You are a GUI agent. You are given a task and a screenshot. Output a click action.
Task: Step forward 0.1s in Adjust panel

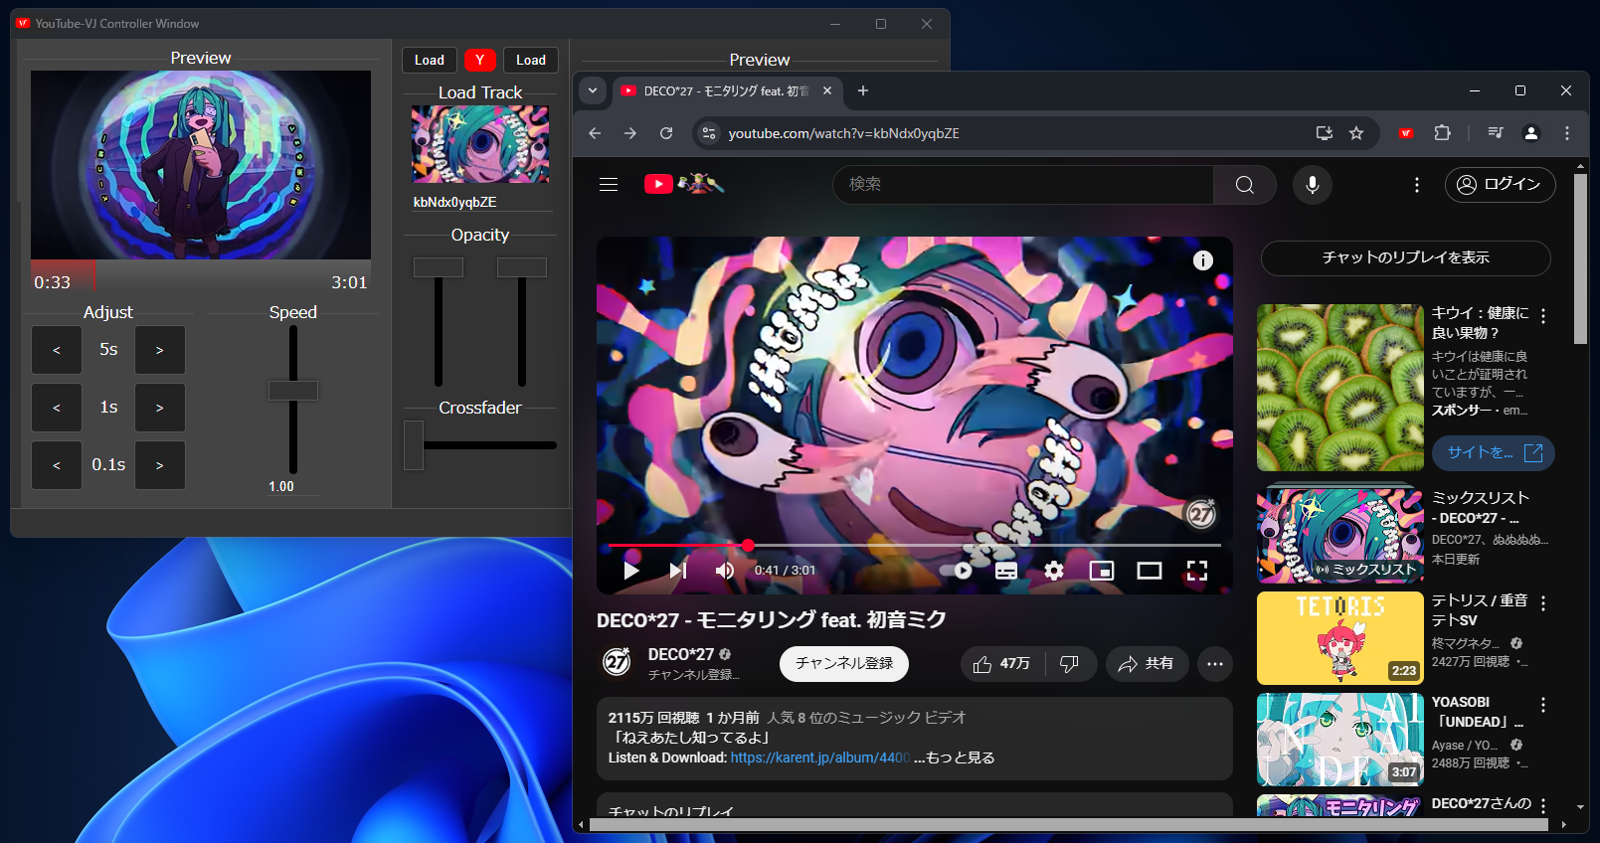pyautogui.click(x=160, y=465)
